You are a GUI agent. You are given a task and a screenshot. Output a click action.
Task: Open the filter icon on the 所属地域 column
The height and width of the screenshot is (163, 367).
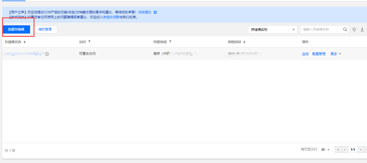tap(171, 42)
